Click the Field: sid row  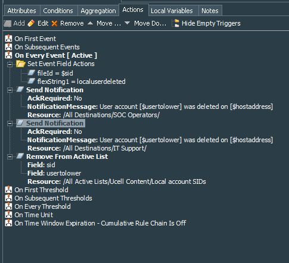click(41, 165)
